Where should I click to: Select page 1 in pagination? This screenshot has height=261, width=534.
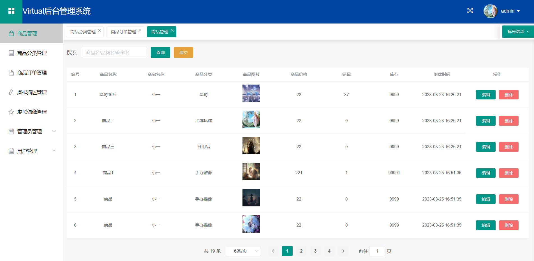pyautogui.click(x=287, y=251)
